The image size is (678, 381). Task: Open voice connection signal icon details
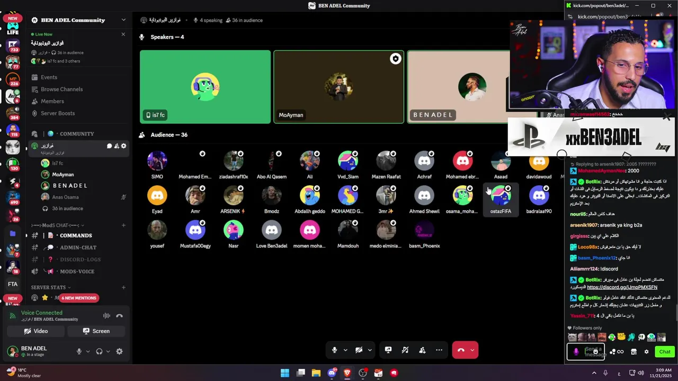click(13, 316)
